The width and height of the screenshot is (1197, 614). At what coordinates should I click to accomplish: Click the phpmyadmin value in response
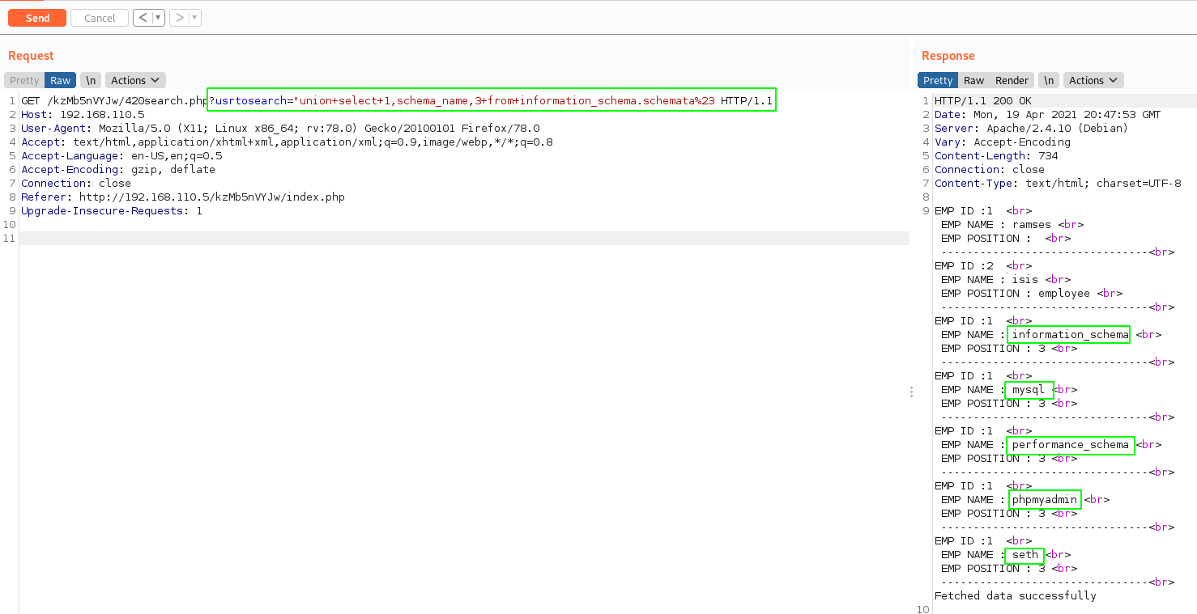point(1045,500)
